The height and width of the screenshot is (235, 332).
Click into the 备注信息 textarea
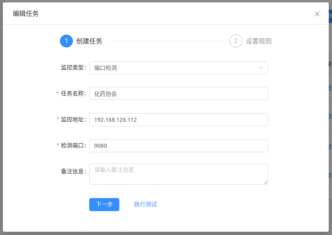pyautogui.click(x=178, y=174)
